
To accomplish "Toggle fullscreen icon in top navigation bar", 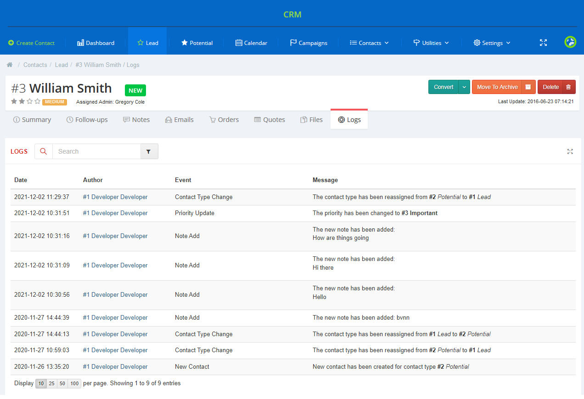I will click(x=543, y=43).
